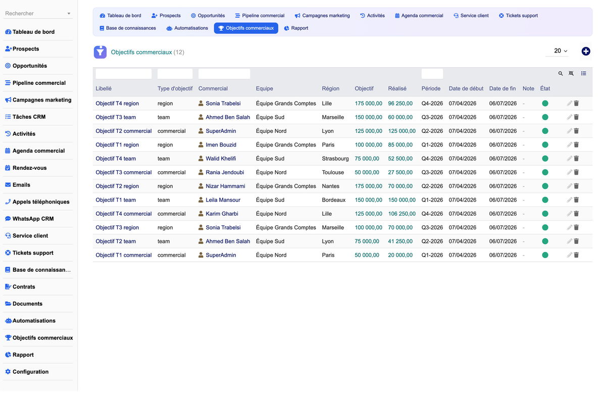
Task: Click the Strasbourg region cell
Action: tap(335, 159)
